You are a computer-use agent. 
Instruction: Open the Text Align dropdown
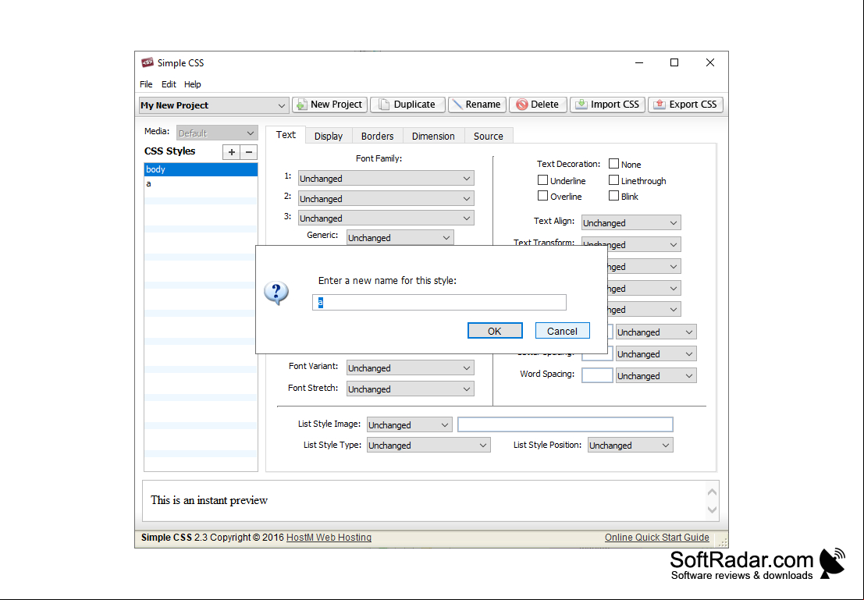(x=631, y=222)
